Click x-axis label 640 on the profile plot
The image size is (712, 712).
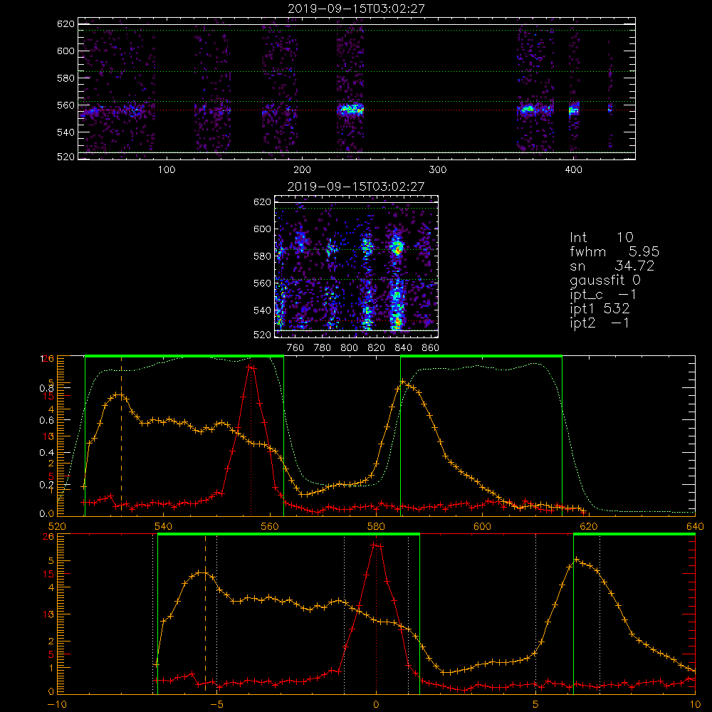pos(695,526)
